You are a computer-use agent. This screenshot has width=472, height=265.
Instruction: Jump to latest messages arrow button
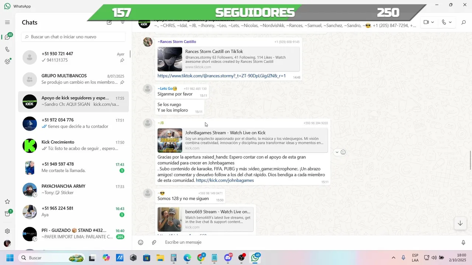(460, 223)
